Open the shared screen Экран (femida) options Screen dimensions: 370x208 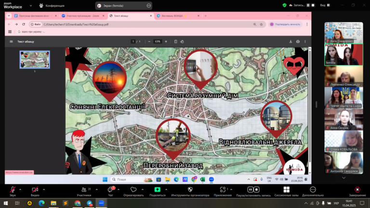tap(149, 5)
